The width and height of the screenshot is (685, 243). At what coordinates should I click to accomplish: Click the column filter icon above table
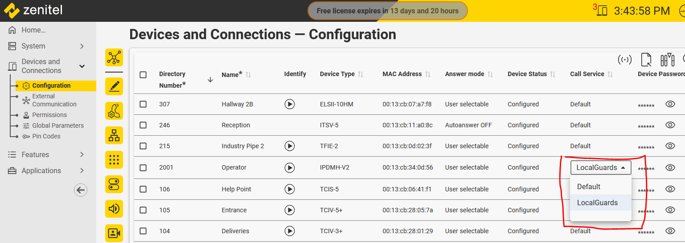(x=667, y=60)
